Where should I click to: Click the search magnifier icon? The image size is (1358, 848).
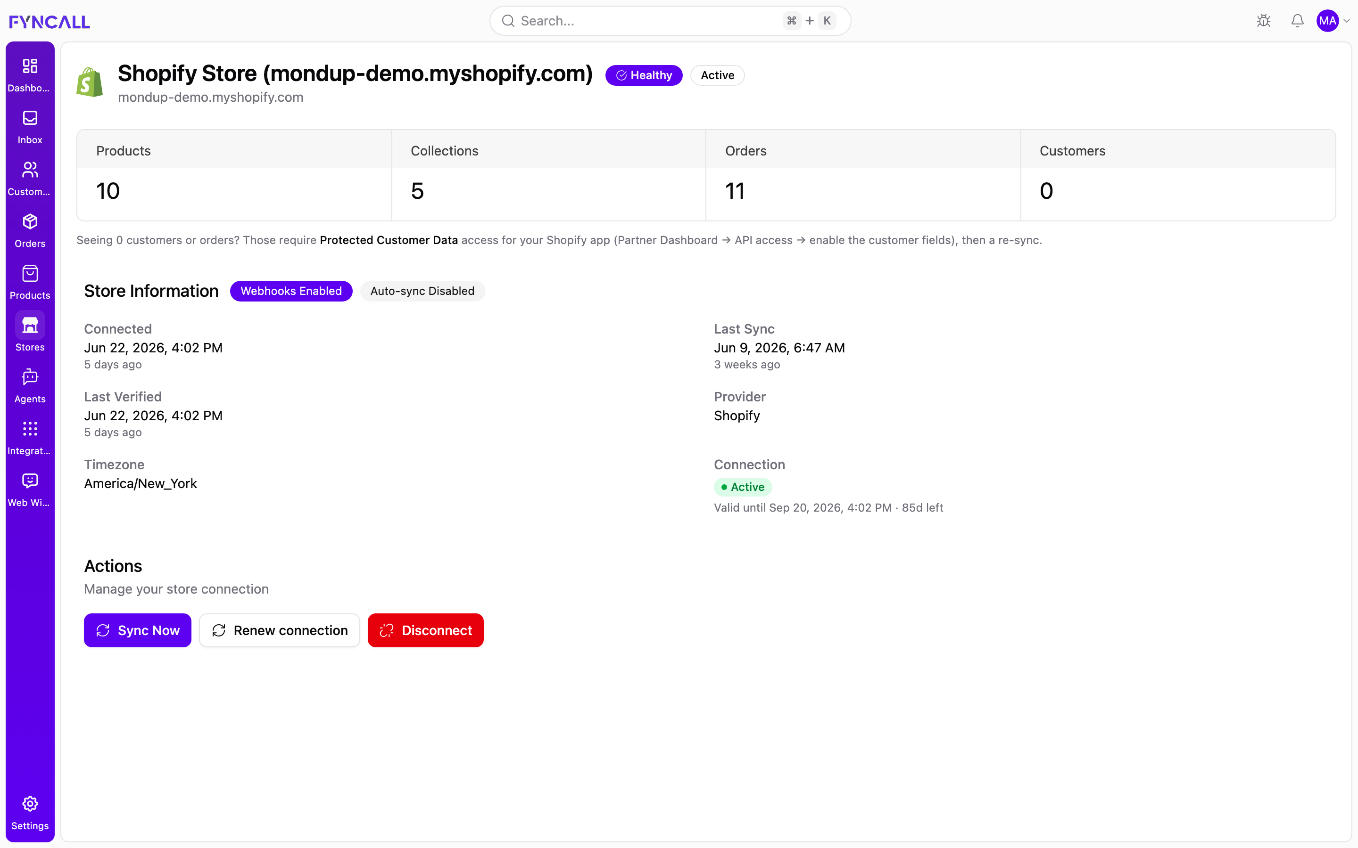click(508, 21)
